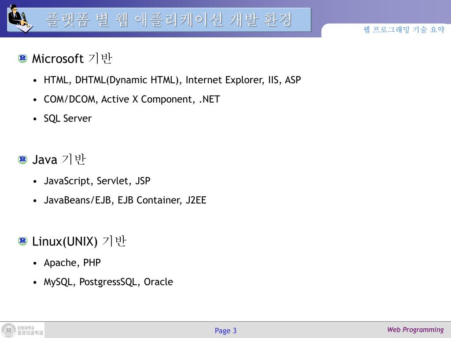The height and width of the screenshot is (338, 451).
Task: Select the heading Java 기반
Action: click(x=59, y=159)
